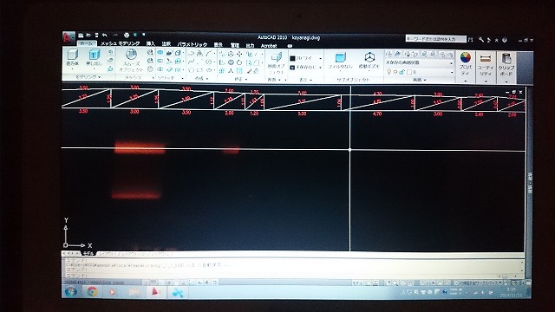Viewport: 555px width, 312px height.
Task: Click the Move Gizmo icon
Action: click(369, 60)
